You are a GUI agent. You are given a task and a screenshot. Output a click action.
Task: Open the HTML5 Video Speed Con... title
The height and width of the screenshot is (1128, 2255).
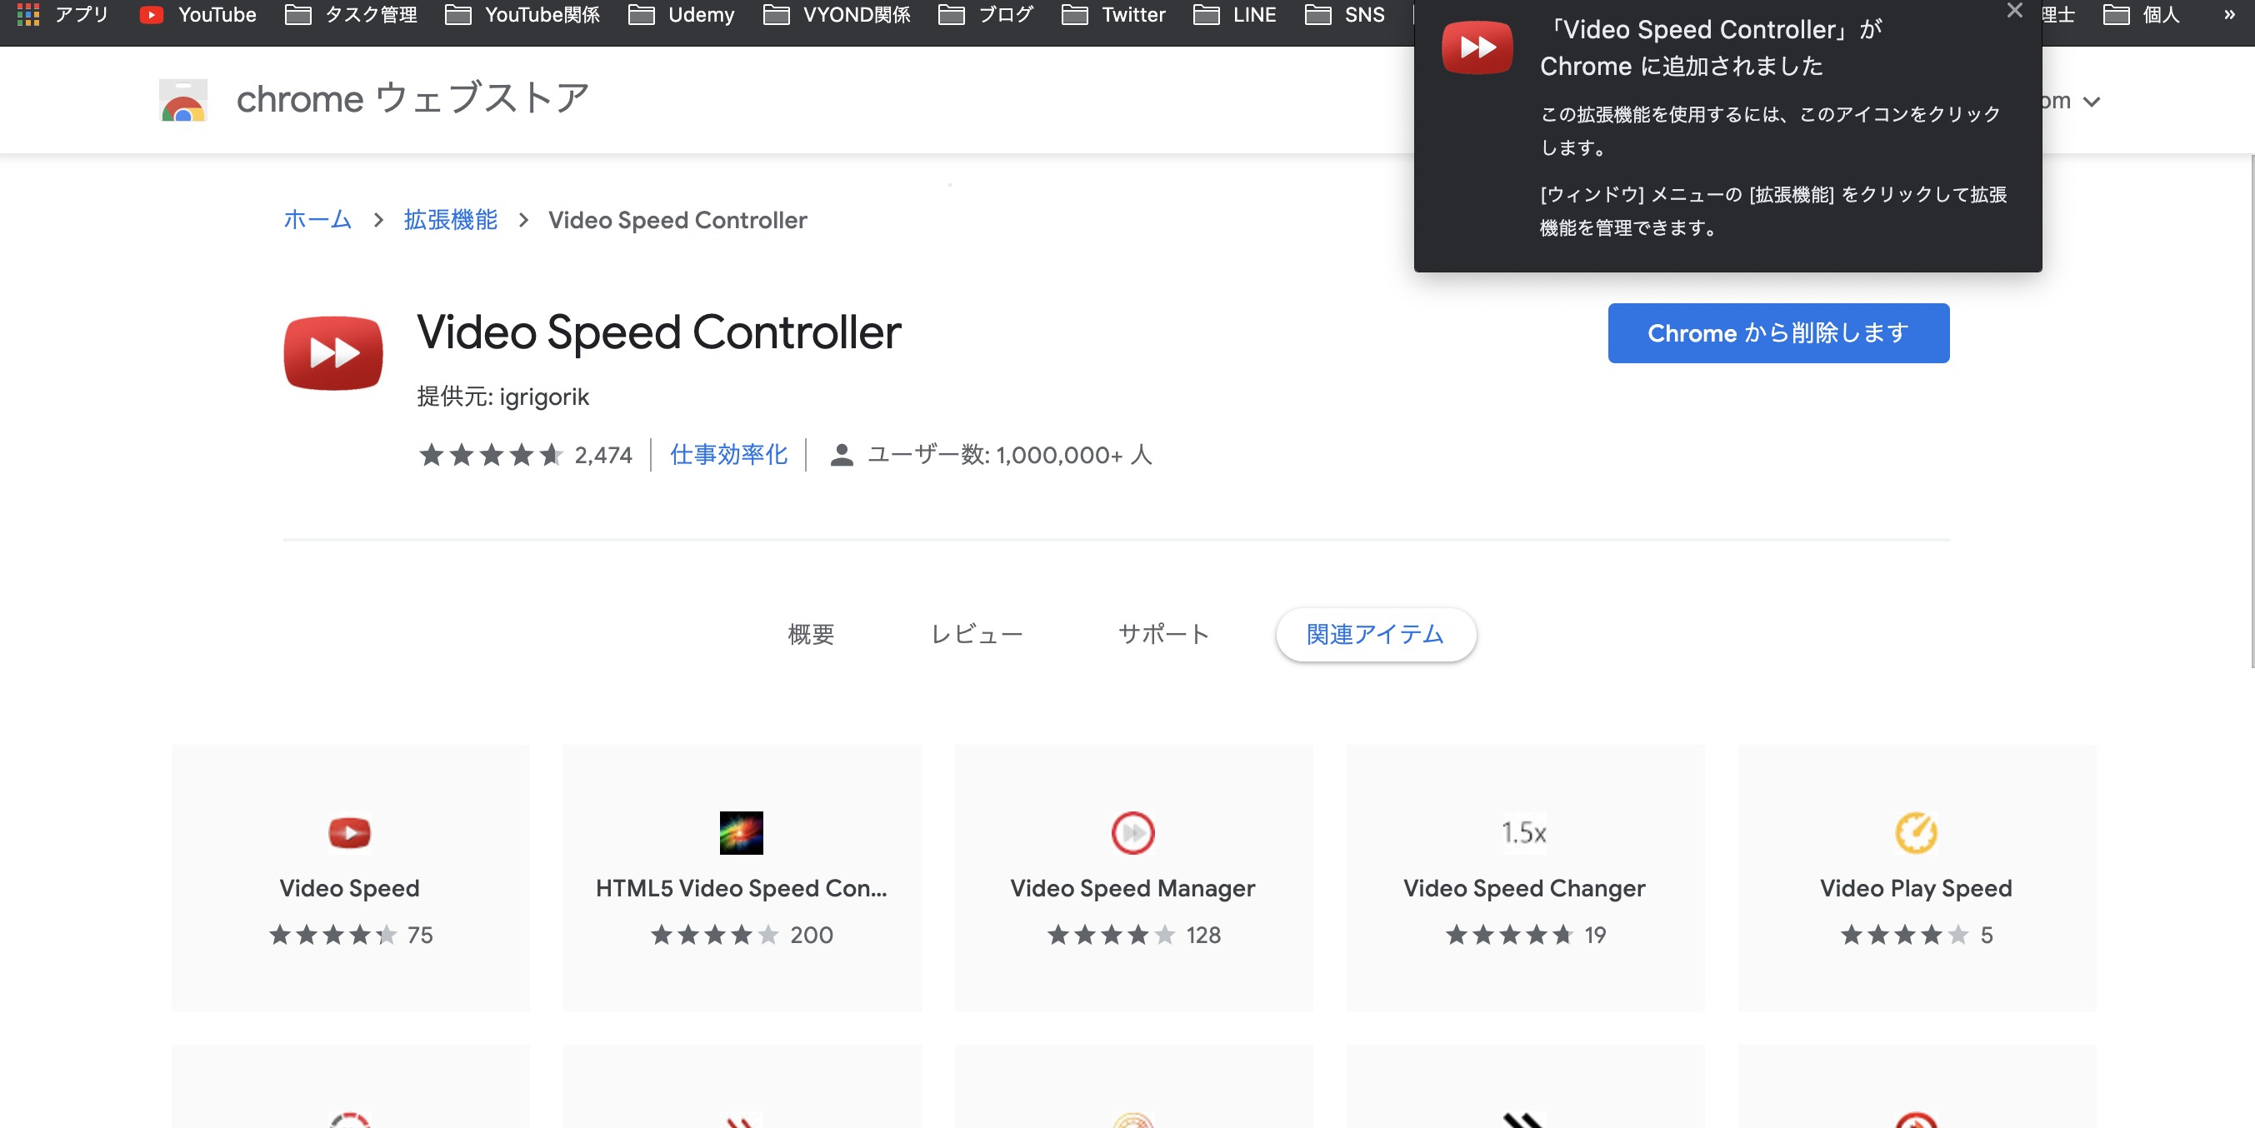741,888
